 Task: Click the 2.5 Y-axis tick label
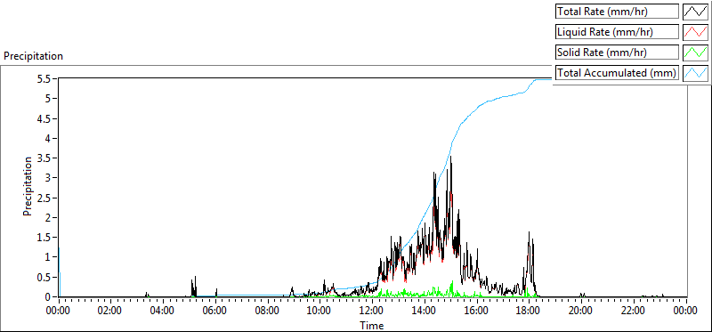pos(48,198)
